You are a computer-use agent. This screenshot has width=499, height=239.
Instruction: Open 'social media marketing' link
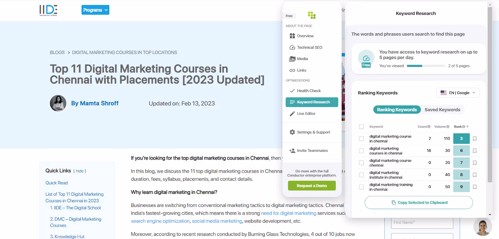click(x=217, y=221)
